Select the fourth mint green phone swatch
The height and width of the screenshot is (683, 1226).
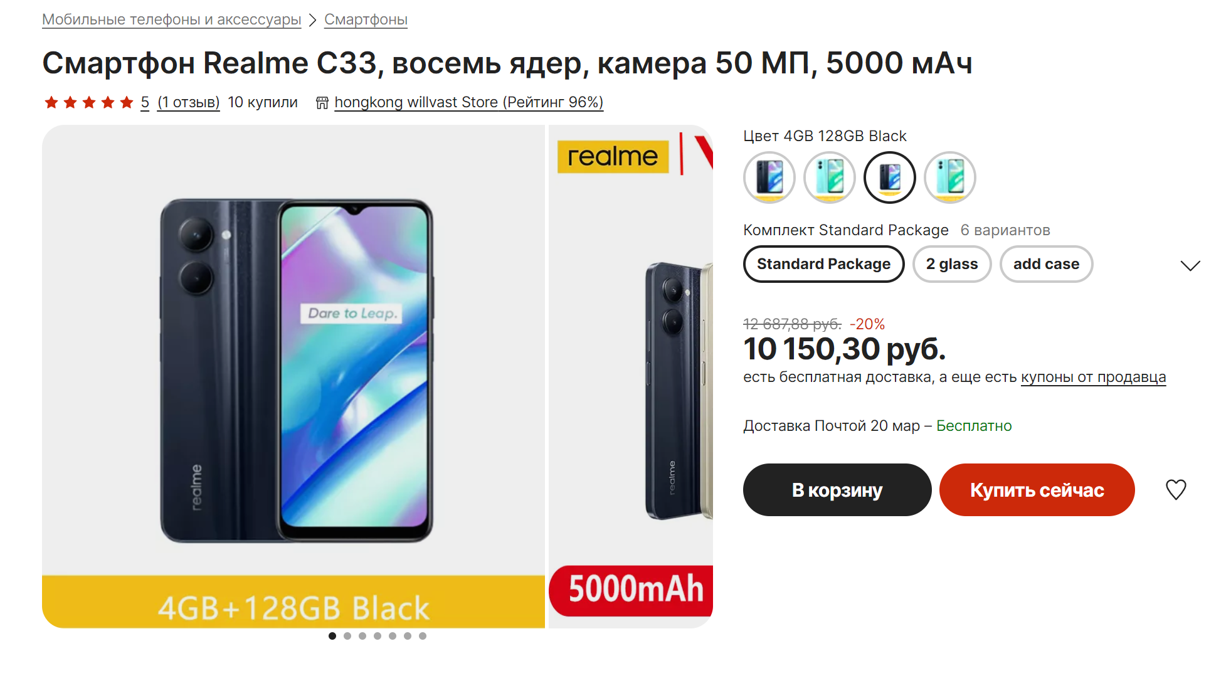[x=950, y=177]
